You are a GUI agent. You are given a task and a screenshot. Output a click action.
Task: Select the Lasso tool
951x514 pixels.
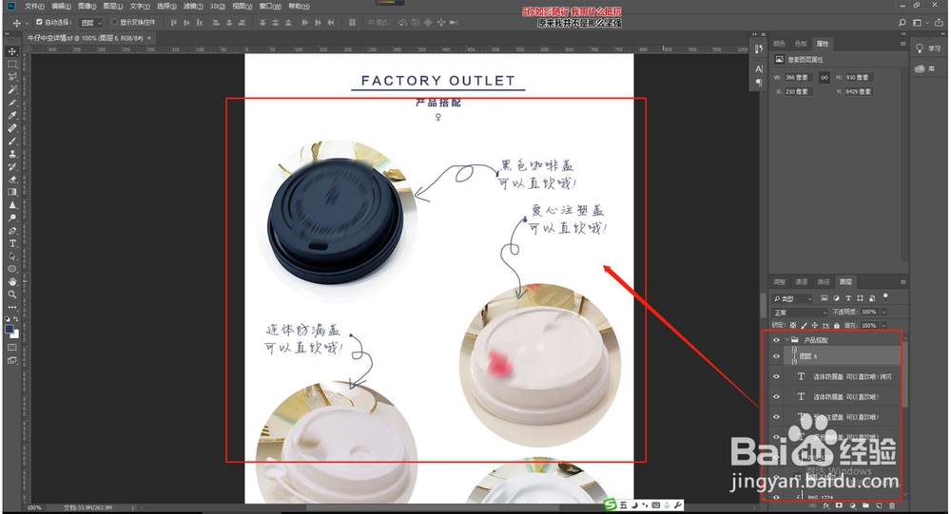[12, 77]
